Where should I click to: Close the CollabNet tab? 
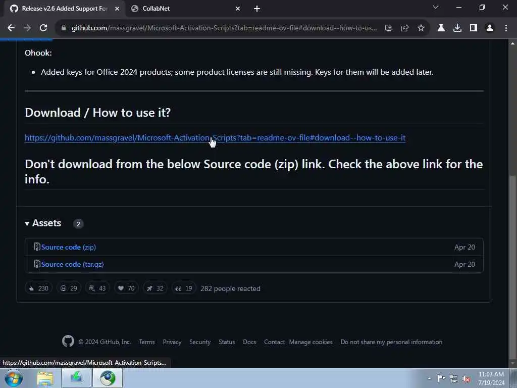pos(238,9)
